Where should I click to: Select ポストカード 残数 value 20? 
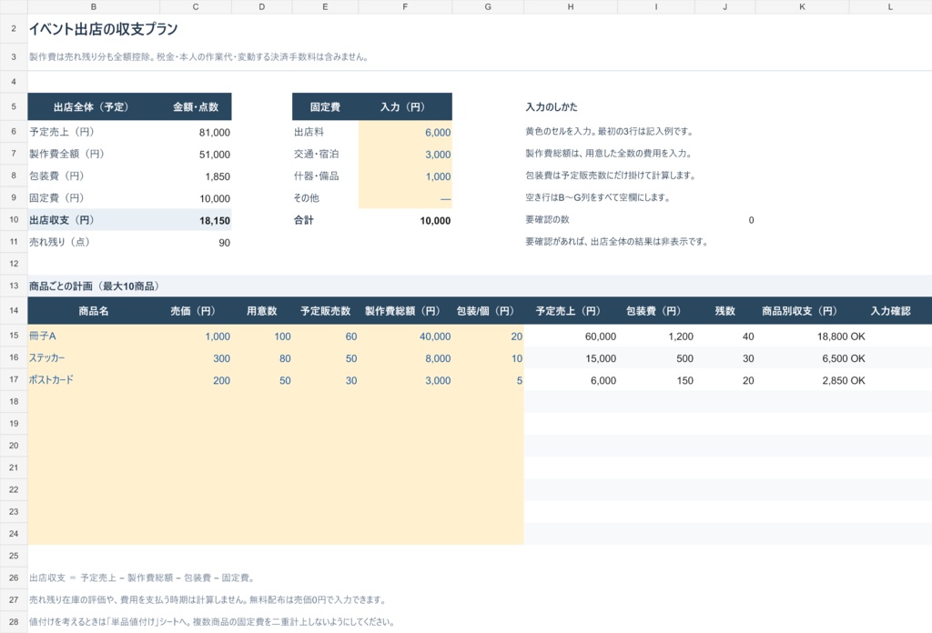point(725,380)
